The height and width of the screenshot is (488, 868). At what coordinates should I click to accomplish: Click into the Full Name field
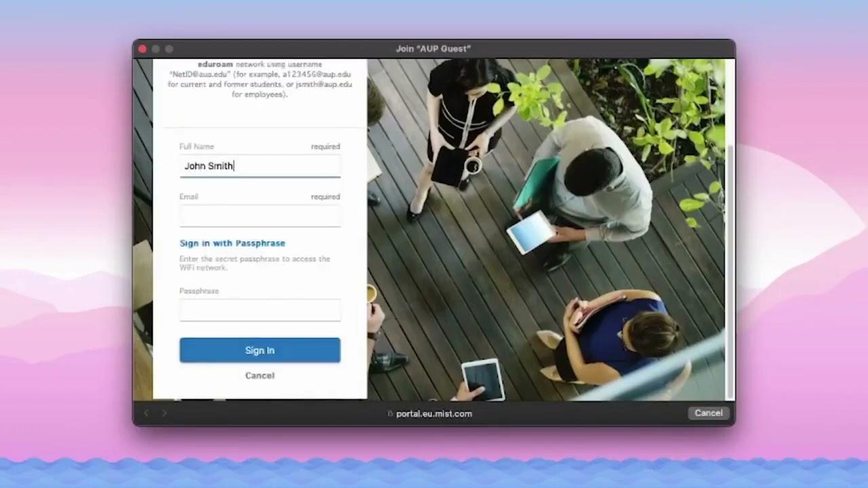[x=260, y=166]
